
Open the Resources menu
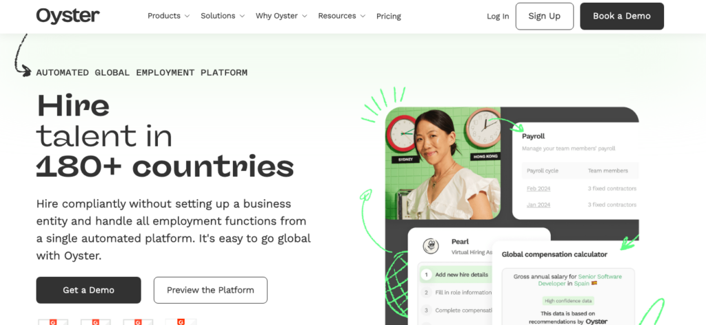click(x=342, y=17)
